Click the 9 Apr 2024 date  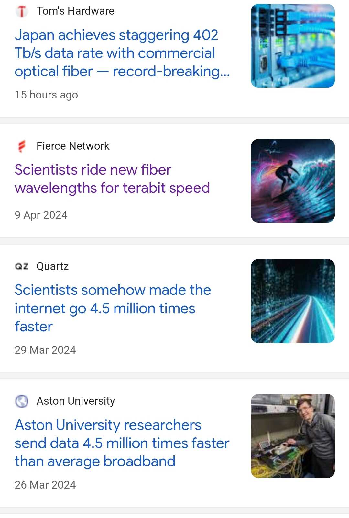click(x=41, y=215)
